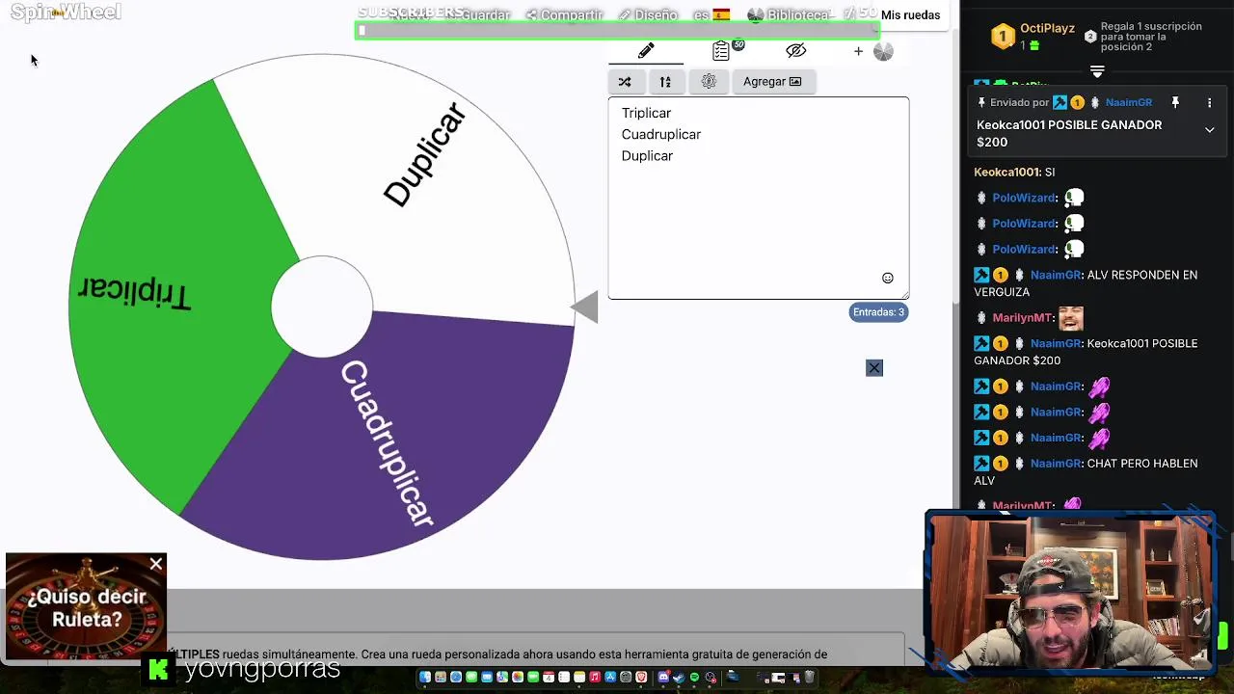Expand the pinned message chevron
Screen dimensions: 1234x694
tap(1209, 130)
